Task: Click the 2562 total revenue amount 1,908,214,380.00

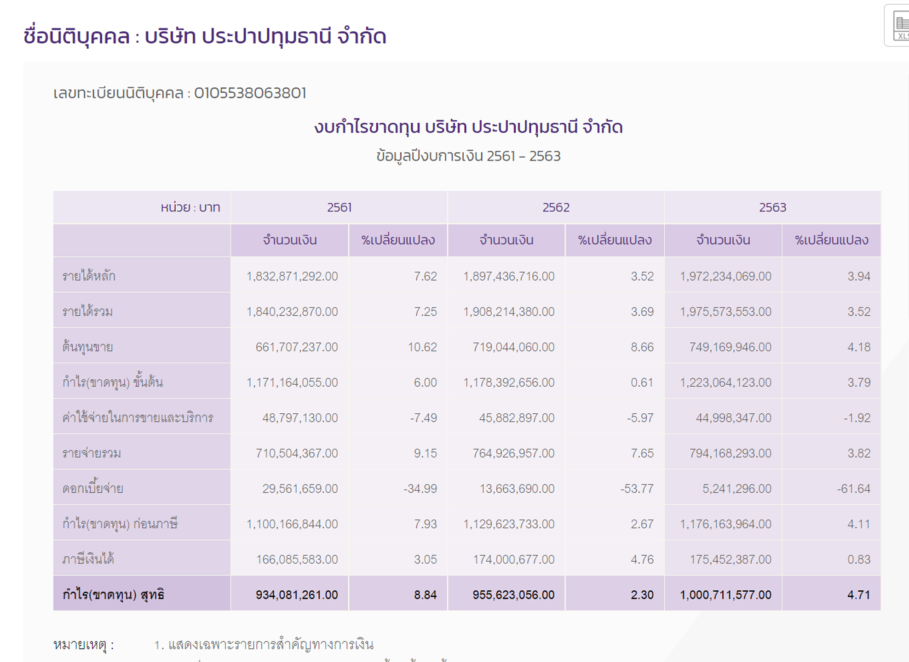Action: (509, 312)
